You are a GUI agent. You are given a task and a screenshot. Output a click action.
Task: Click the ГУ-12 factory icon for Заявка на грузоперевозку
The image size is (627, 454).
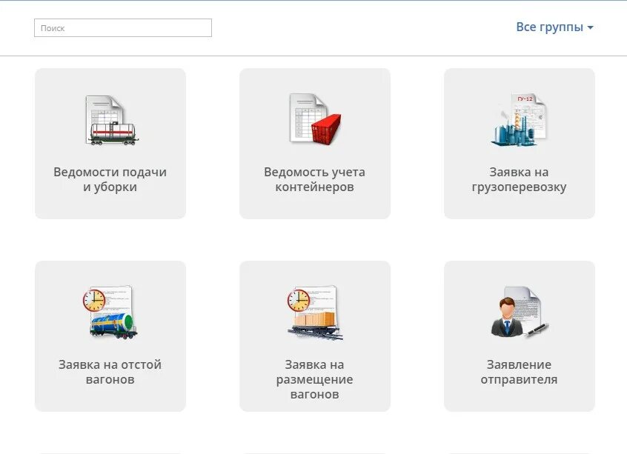(519, 119)
